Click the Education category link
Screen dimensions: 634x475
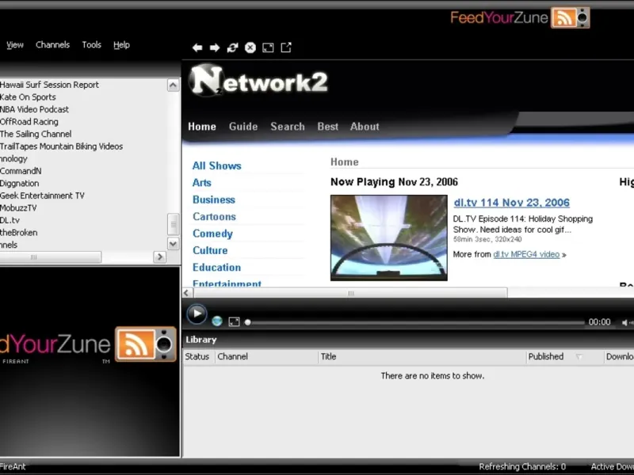[x=216, y=268]
